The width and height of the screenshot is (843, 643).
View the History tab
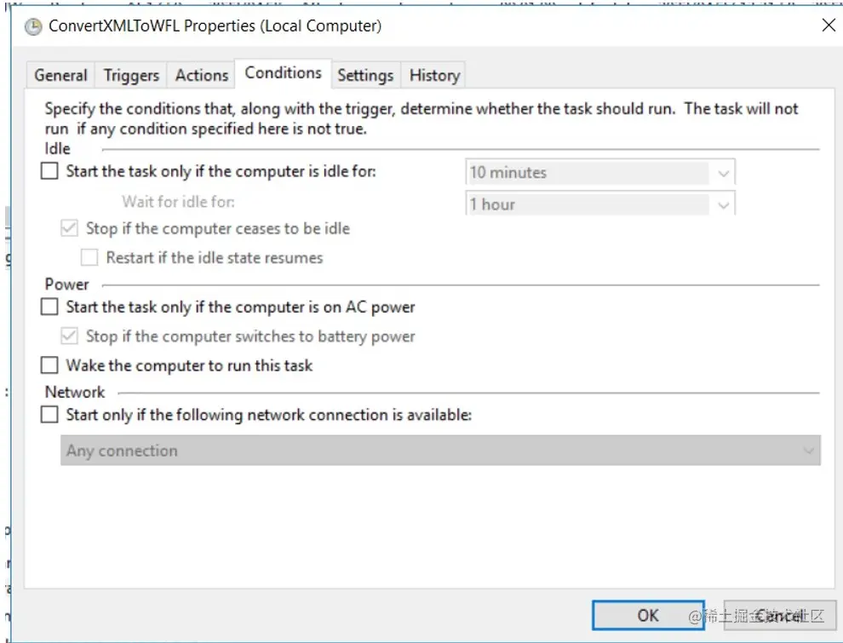434,75
